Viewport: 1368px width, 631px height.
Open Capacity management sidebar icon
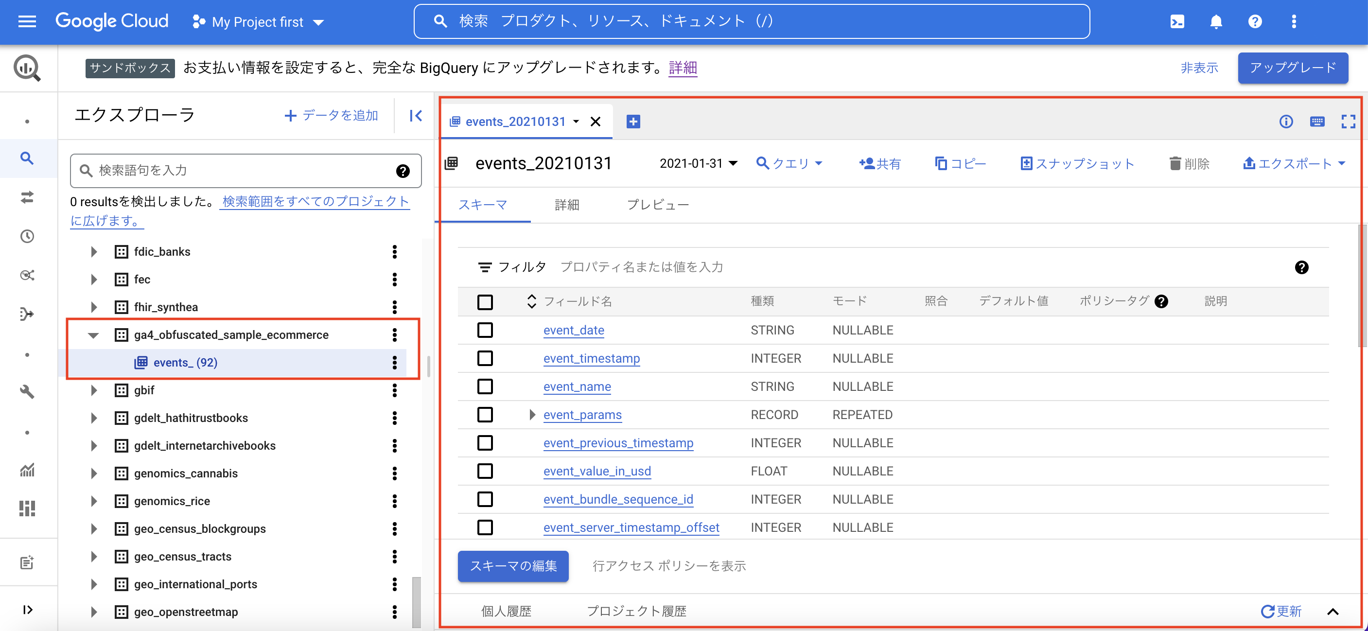(27, 508)
